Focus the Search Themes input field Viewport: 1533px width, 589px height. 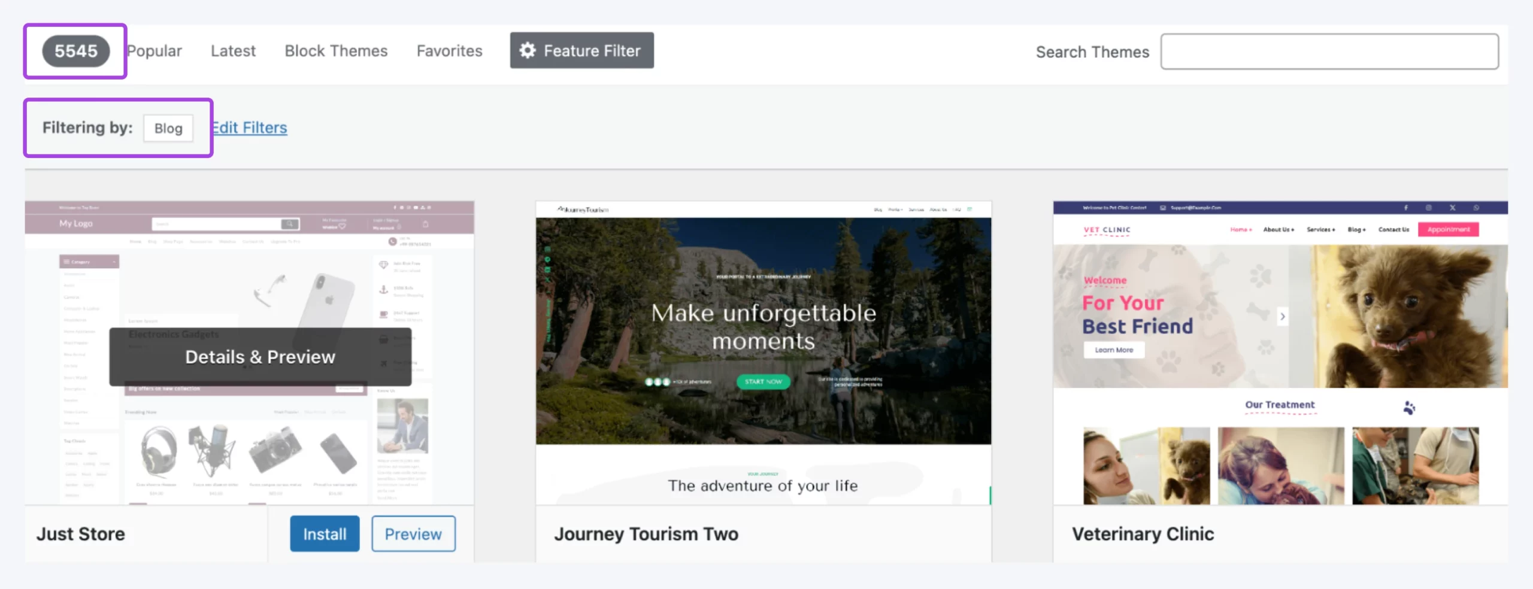tap(1329, 51)
